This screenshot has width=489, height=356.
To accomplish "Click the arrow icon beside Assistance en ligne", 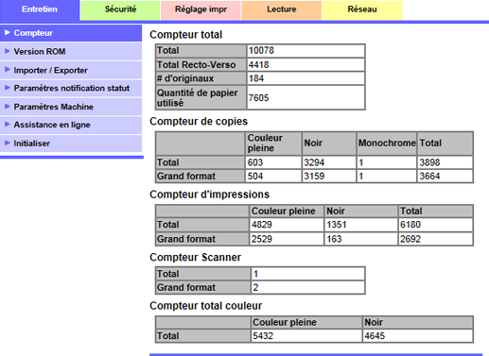I will click(8, 125).
